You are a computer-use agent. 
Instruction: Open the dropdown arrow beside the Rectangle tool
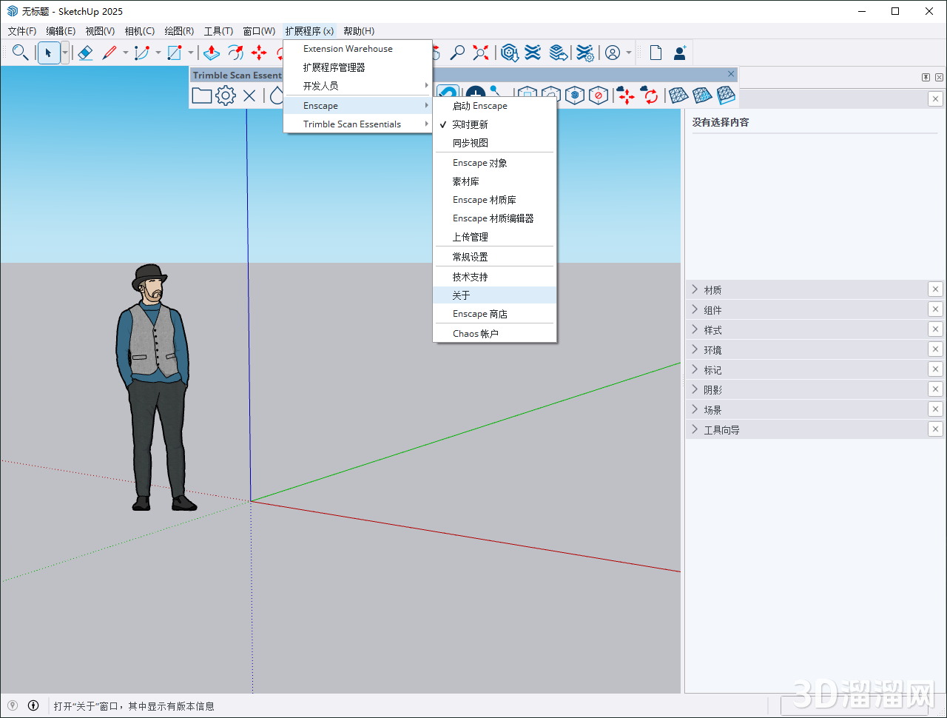coord(191,53)
